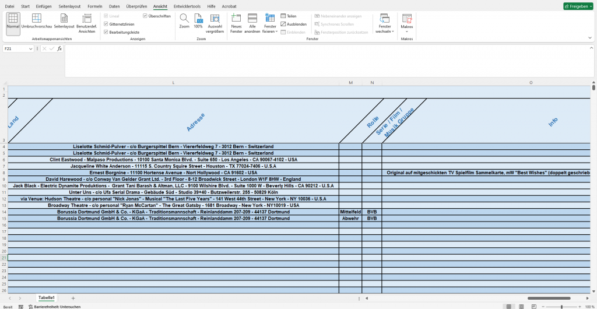Toggle the Überschriften checkbox
Image resolution: width=597 pixels, height=309 pixels.
[x=145, y=16]
